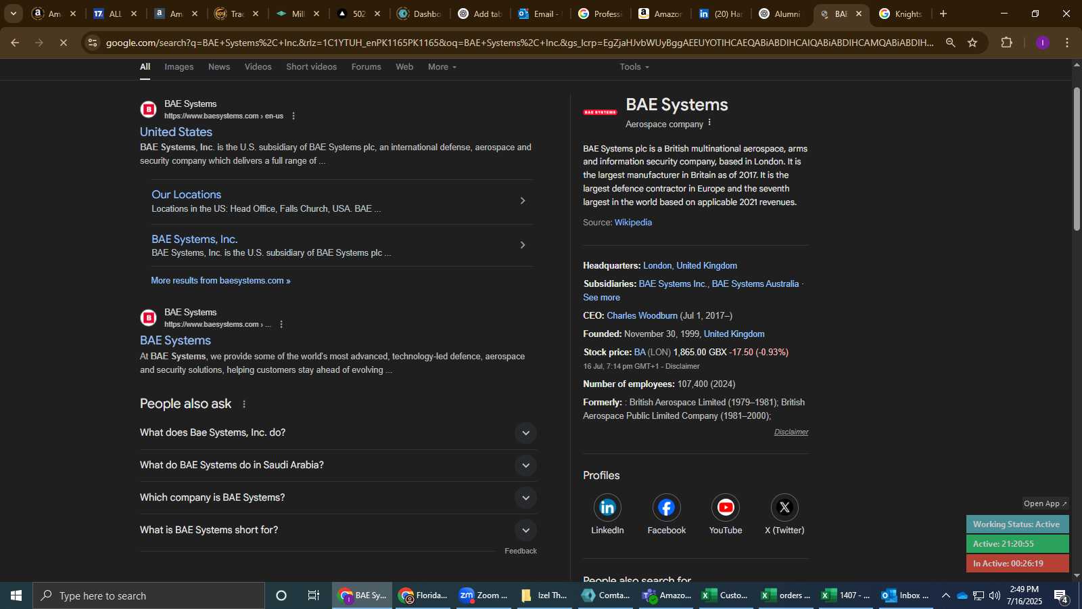The image size is (1082, 609).
Task: Open BAE Systems Australia link
Action: (x=755, y=284)
